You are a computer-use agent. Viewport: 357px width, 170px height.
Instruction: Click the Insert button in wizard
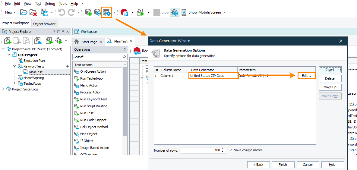click(x=330, y=70)
